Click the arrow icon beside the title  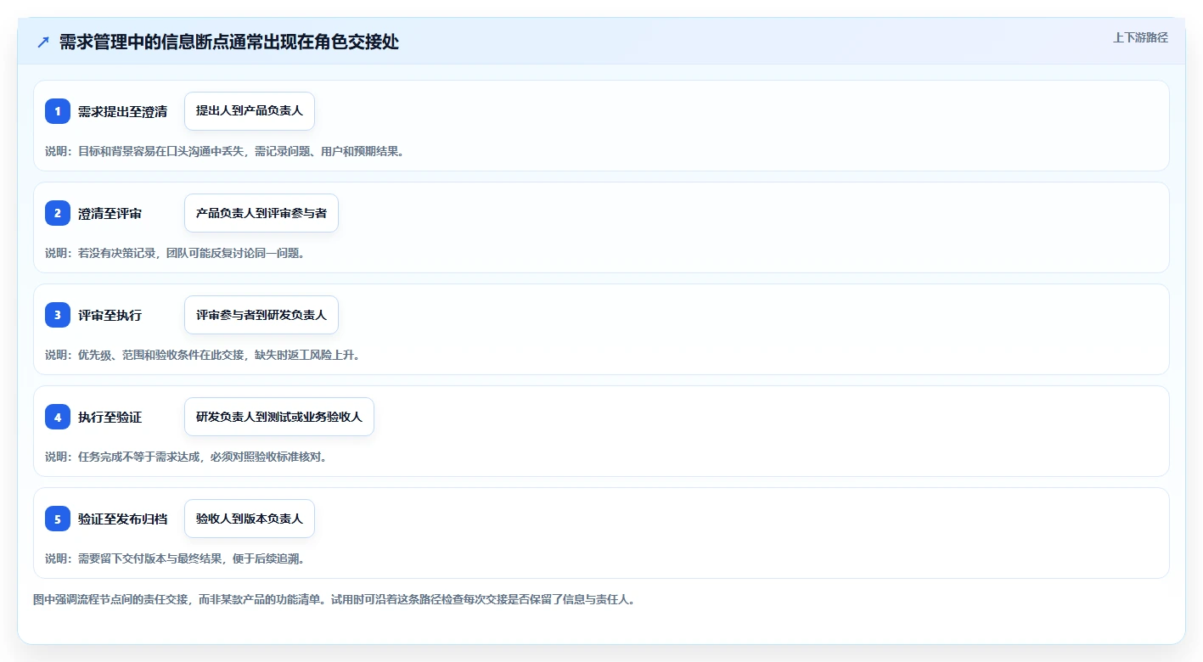tap(43, 42)
